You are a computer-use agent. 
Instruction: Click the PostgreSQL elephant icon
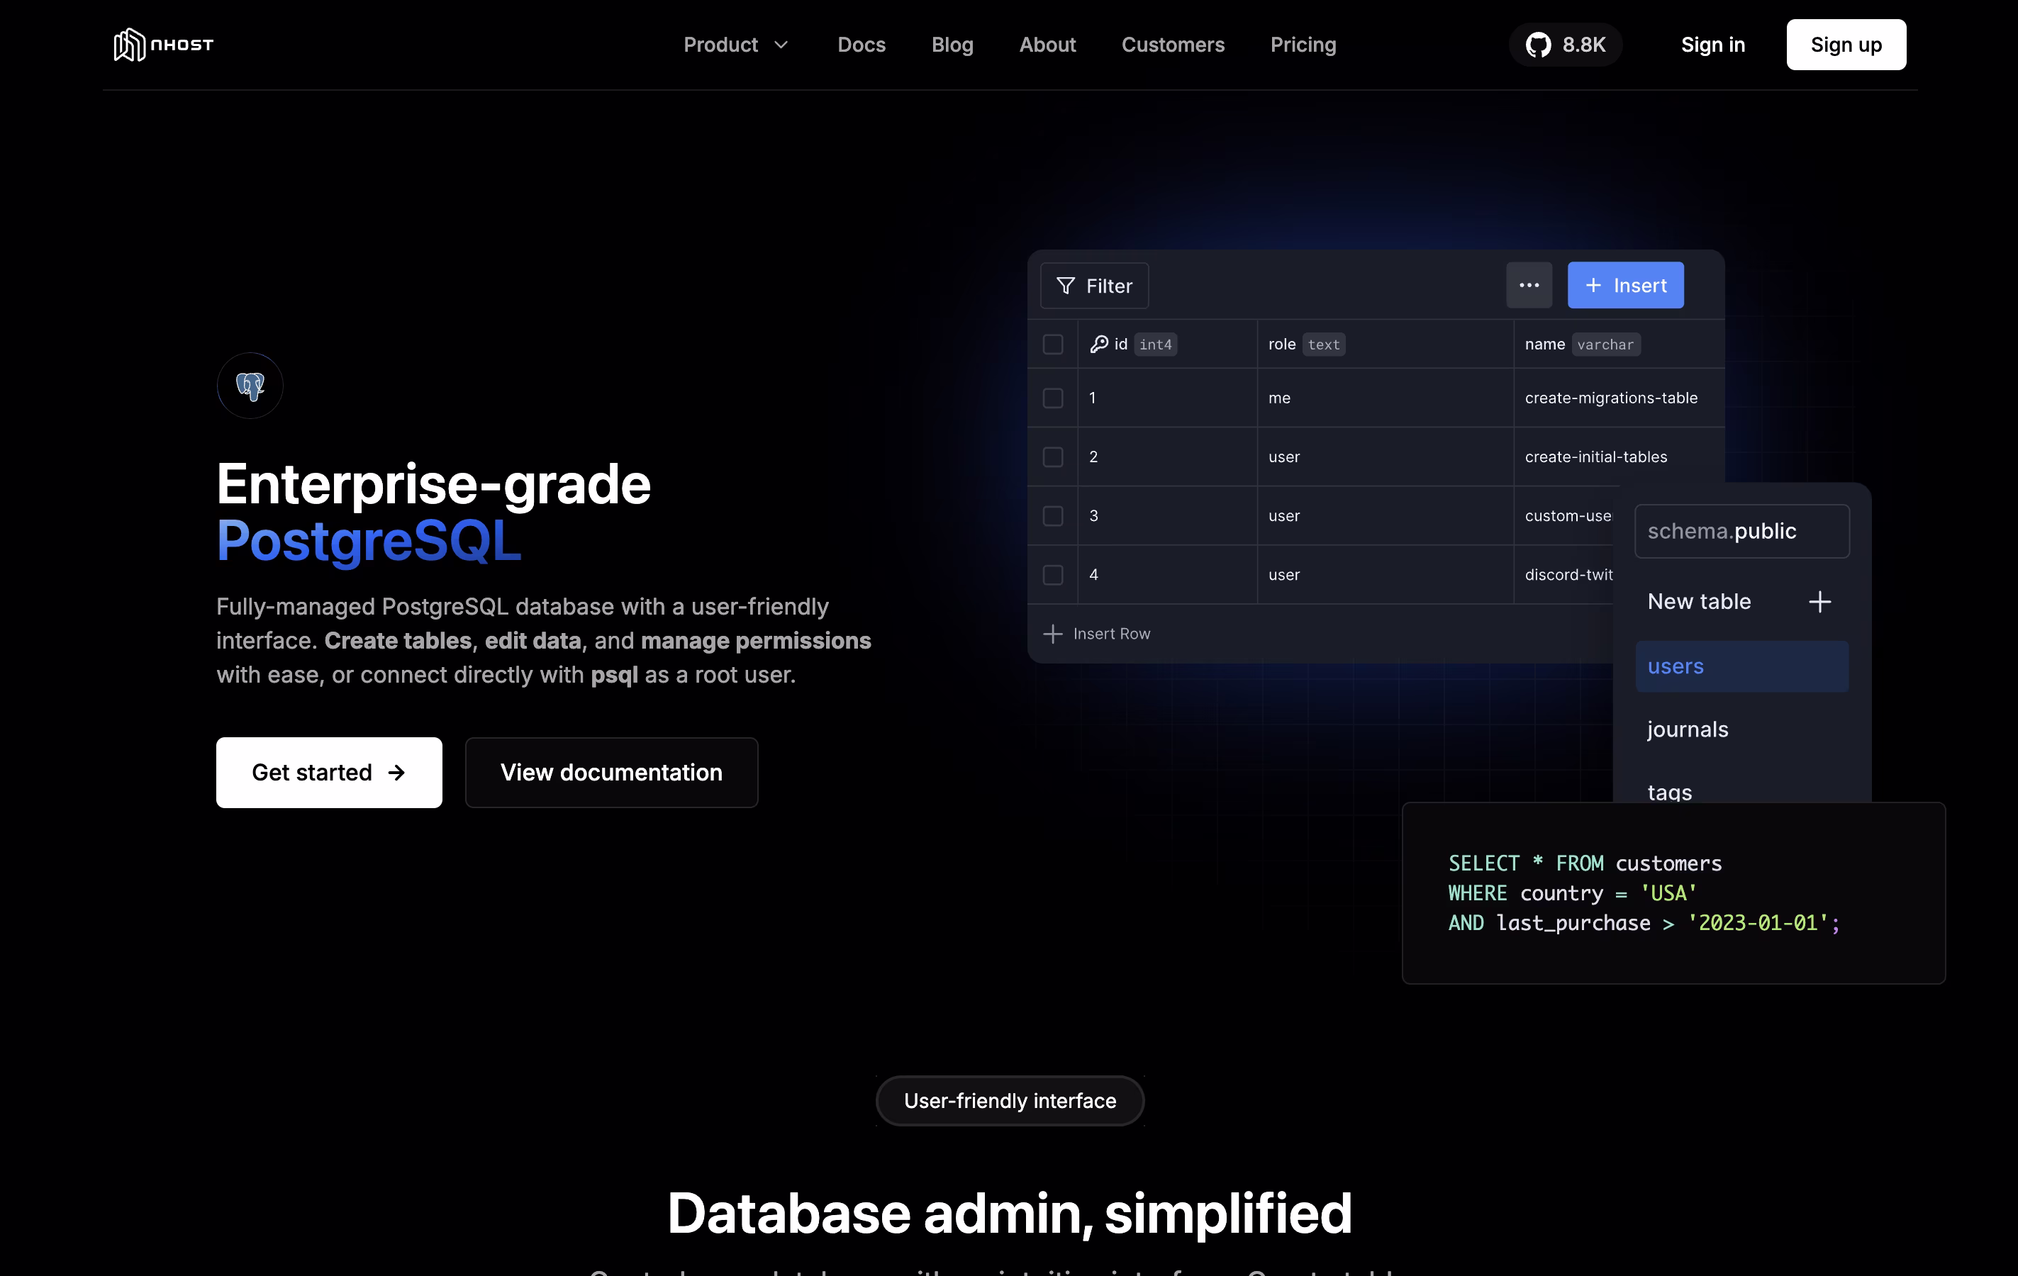point(250,386)
